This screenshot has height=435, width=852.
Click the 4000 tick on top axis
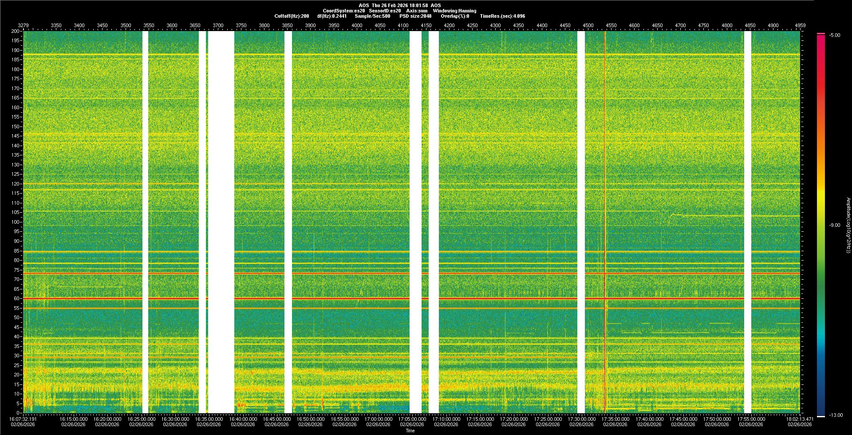coord(357,25)
